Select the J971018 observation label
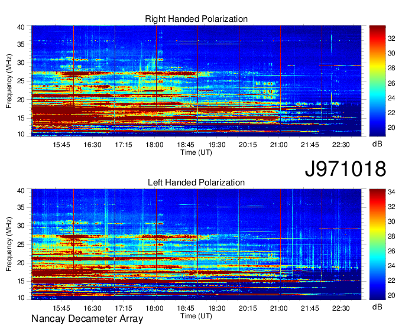The image size is (402, 326). click(345, 169)
